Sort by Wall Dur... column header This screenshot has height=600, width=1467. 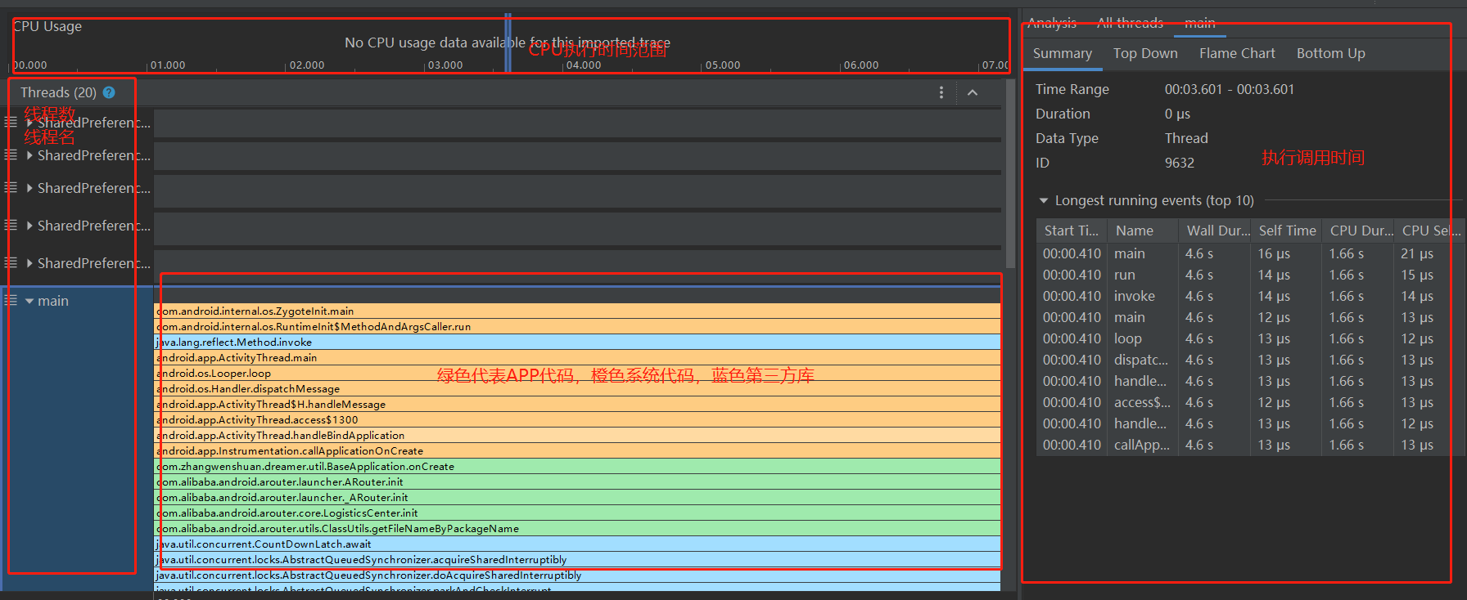click(x=1215, y=231)
